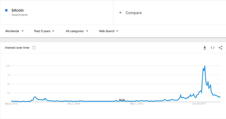Screen dimensions: 226x119
Task: Open the embed code icon
Action: (x=213, y=48)
